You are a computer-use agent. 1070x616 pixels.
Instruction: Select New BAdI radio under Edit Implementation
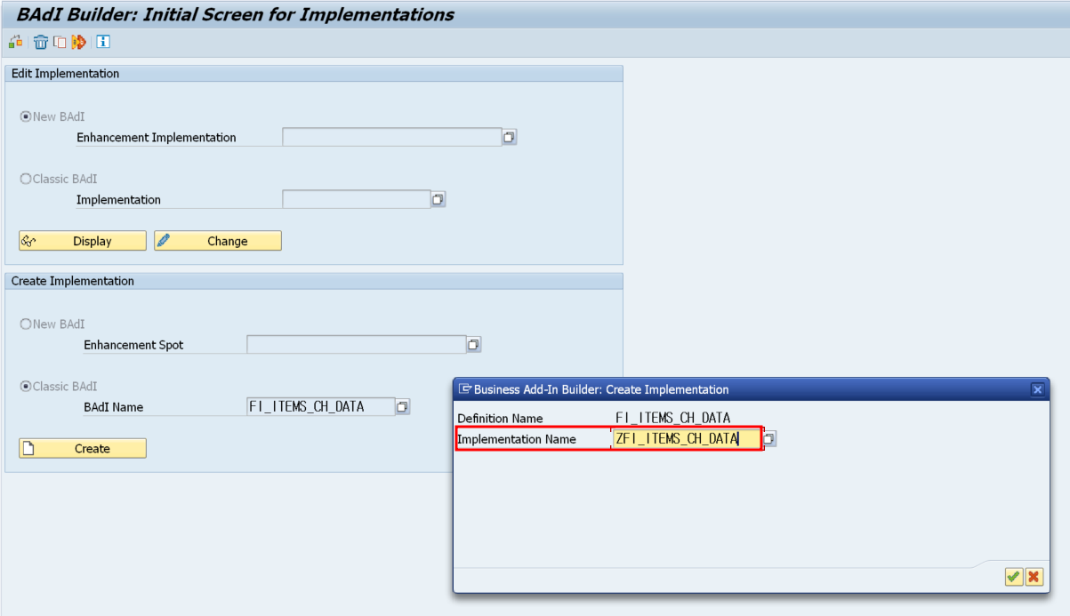pos(26,116)
